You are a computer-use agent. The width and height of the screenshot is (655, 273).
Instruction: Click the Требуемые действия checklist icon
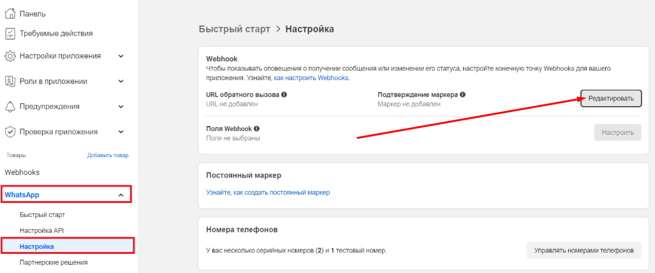coord(10,33)
